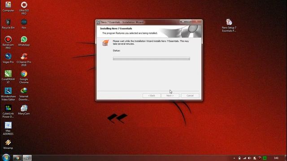Click the Installing Nero 7 Essentials heading
The image size is (287, 161).
(116, 29)
